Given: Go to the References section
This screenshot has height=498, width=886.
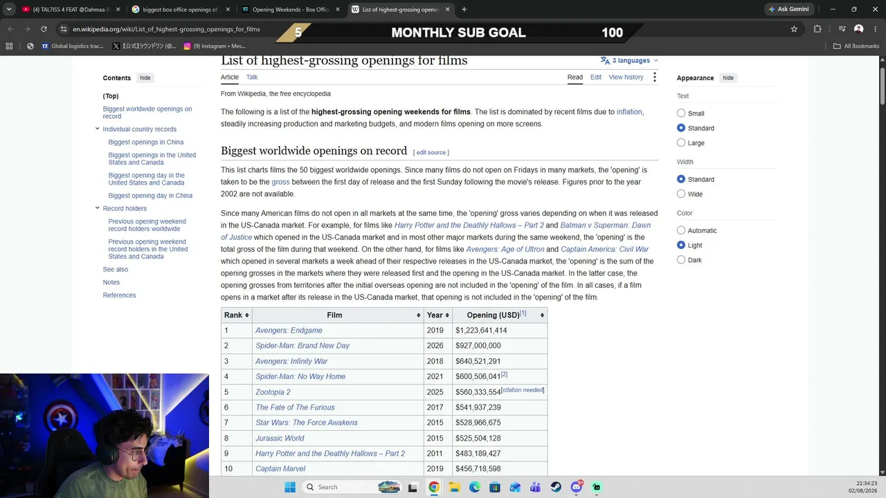Looking at the screenshot, I should (x=119, y=295).
